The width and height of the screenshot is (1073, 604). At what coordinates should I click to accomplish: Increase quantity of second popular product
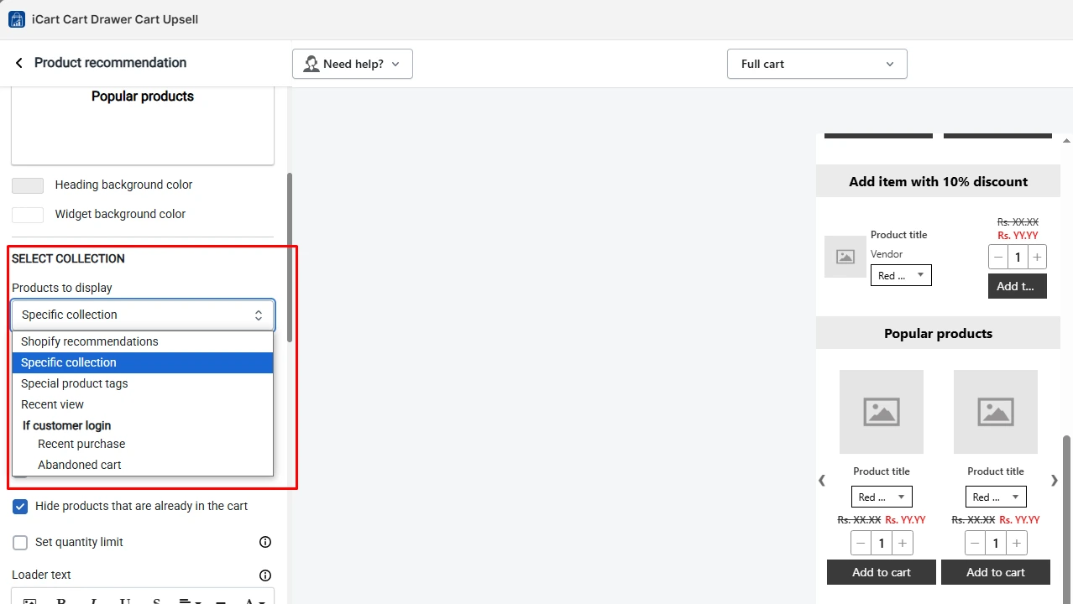click(x=1016, y=544)
